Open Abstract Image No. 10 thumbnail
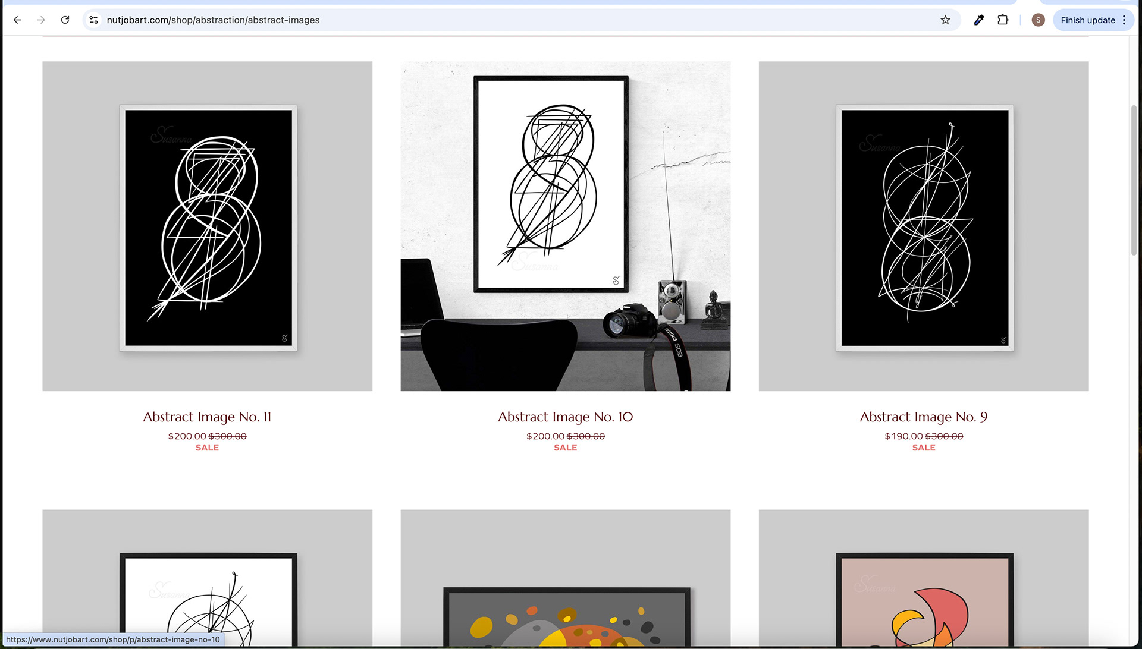This screenshot has width=1142, height=649. tap(566, 226)
